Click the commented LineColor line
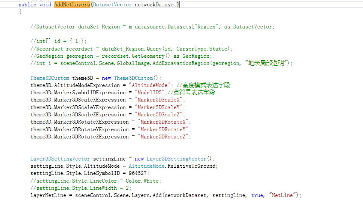 coord(96,181)
